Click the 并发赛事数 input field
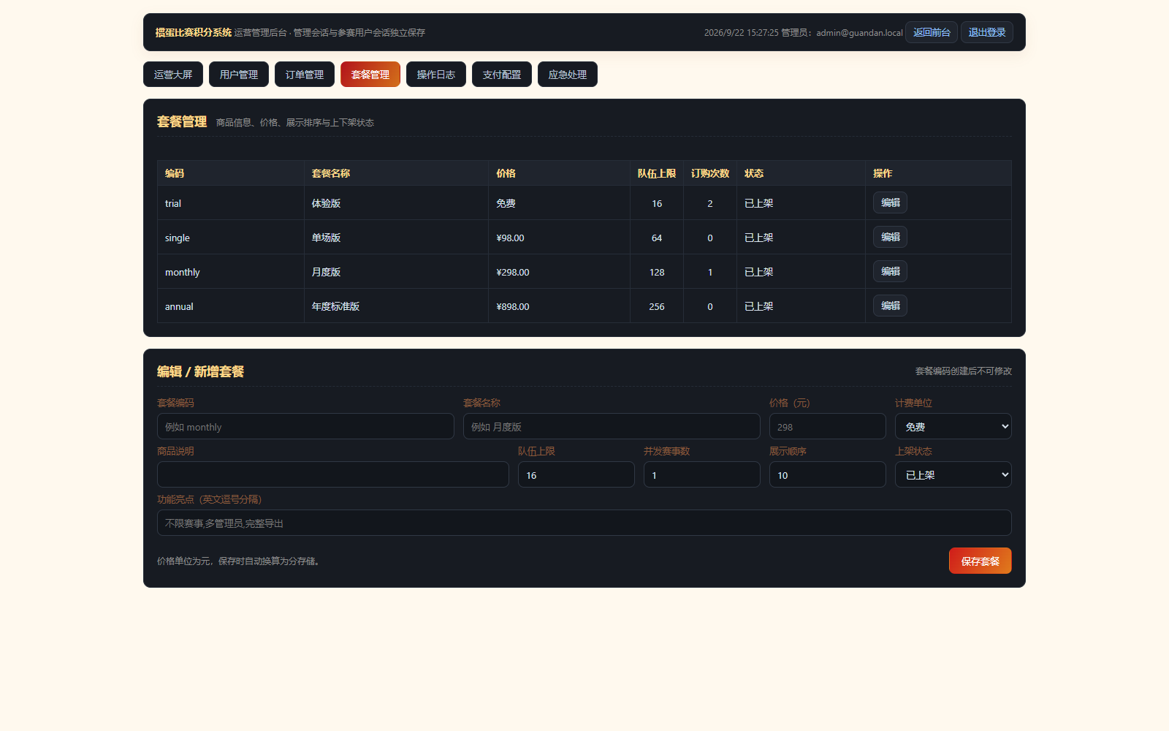1169x731 pixels. click(702, 474)
